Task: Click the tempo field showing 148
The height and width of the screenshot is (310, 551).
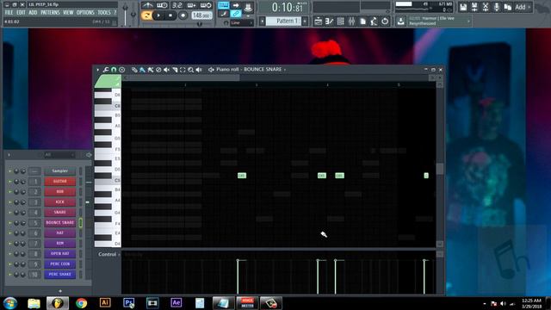Action: pos(201,15)
